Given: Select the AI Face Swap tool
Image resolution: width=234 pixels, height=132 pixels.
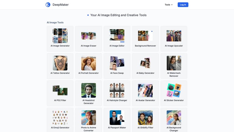Looking at the screenshot, I should click(x=117, y=66).
